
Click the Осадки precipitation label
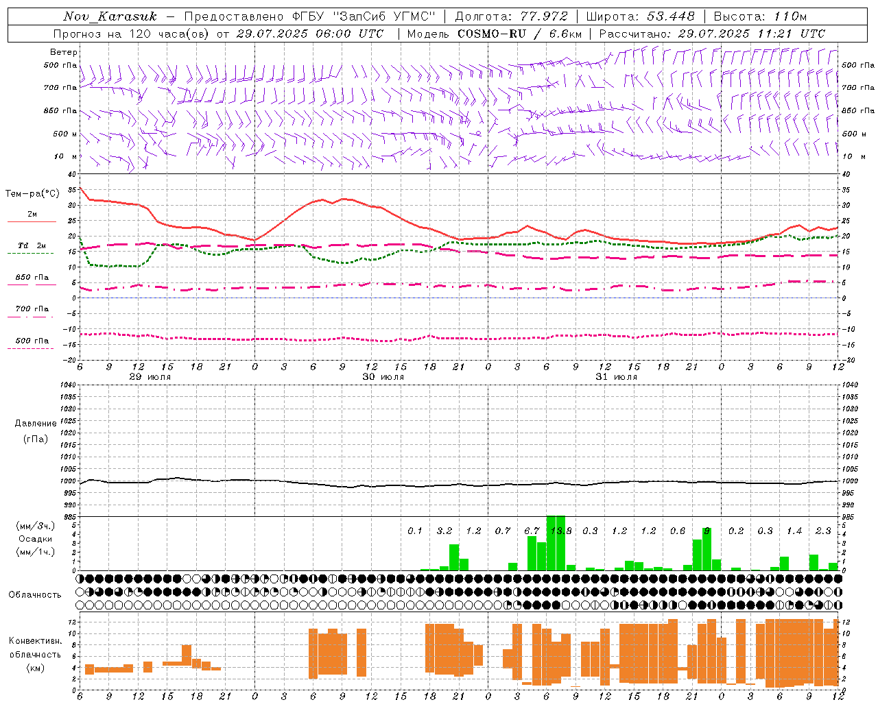34,539
